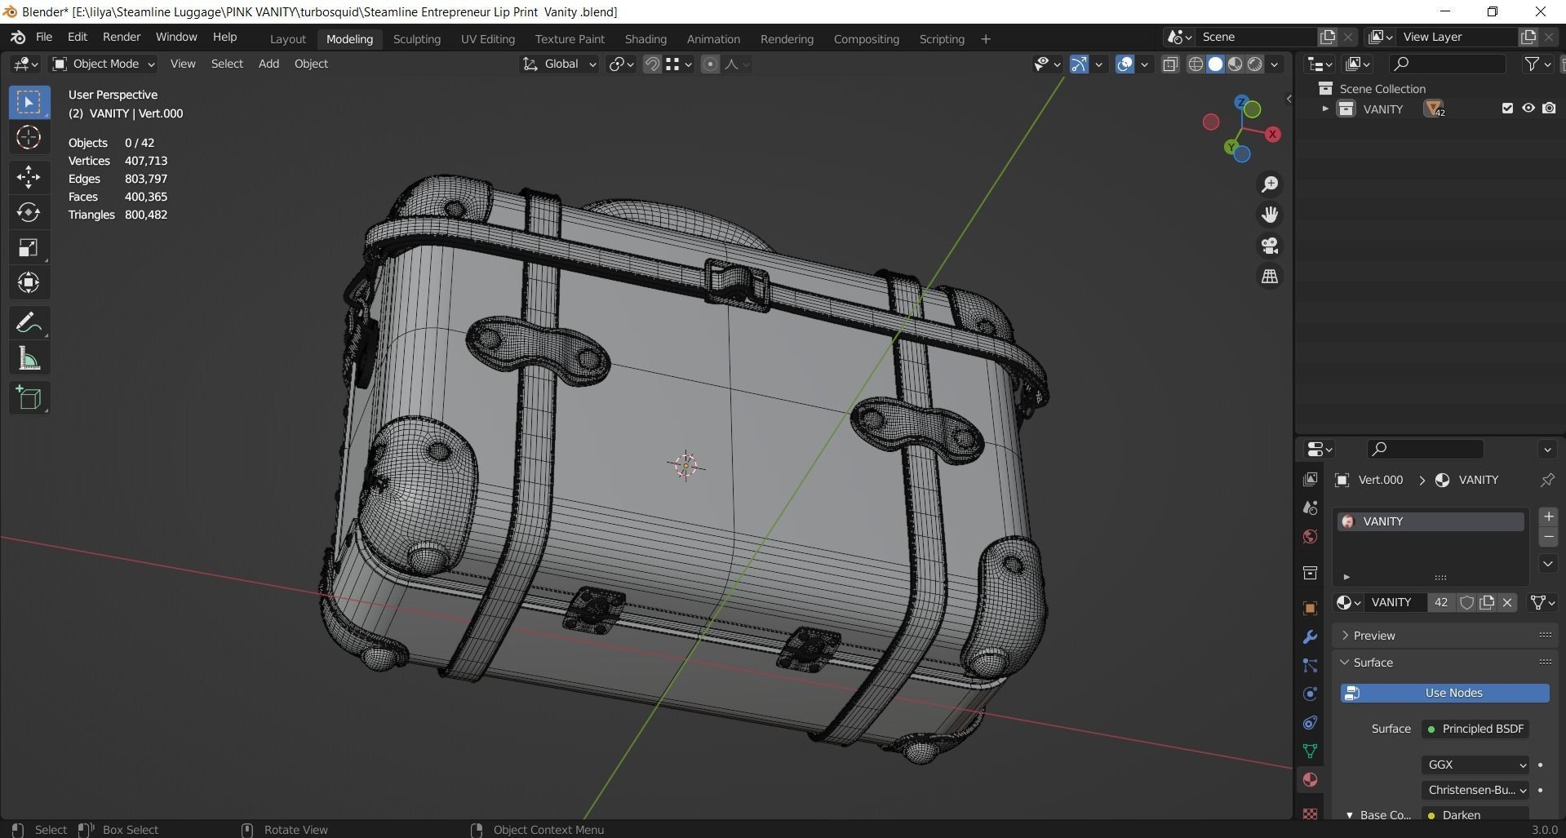Open the World properties tab

pos(1310,536)
